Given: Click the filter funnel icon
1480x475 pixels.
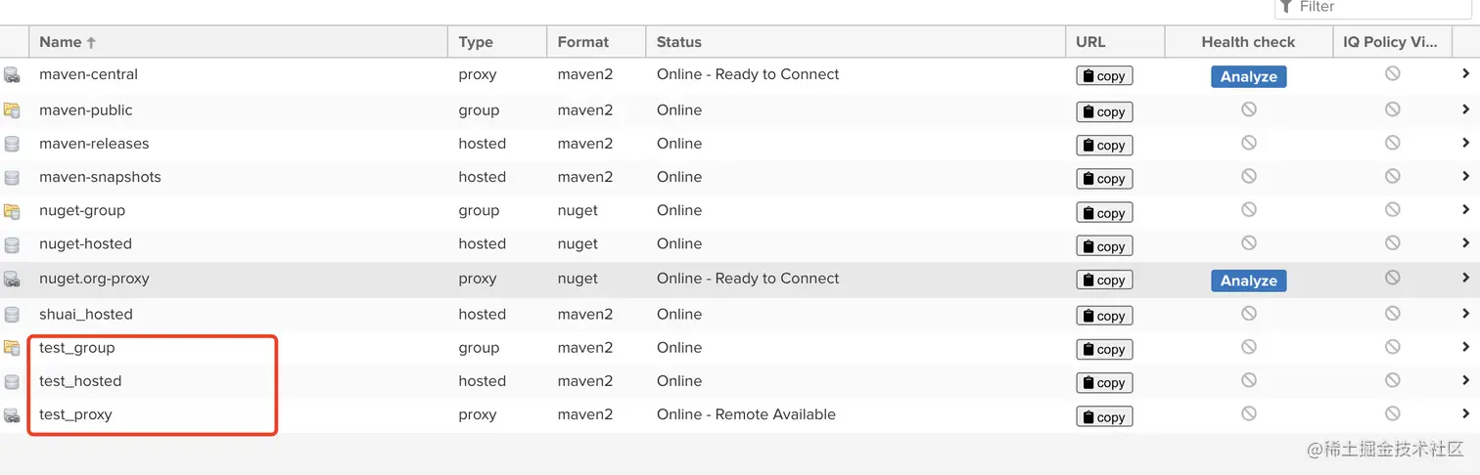Looking at the screenshot, I should 1286,7.
